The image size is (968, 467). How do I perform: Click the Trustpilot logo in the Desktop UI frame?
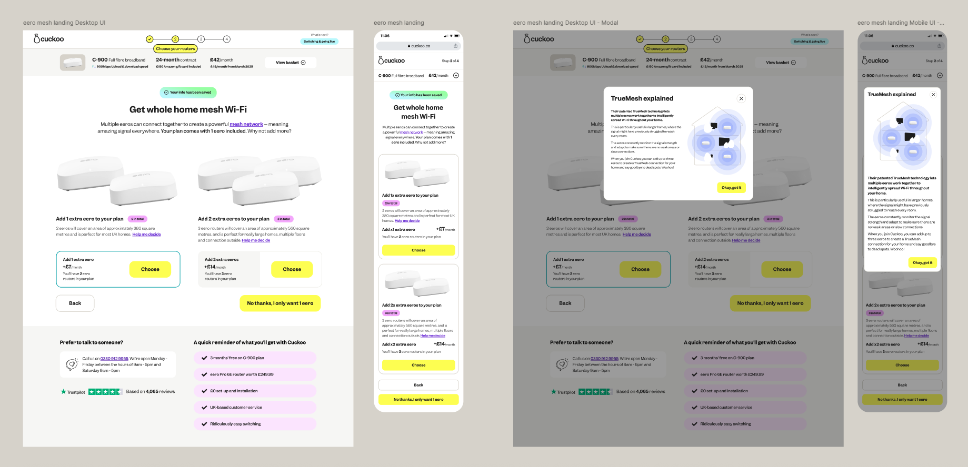click(x=73, y=392)
